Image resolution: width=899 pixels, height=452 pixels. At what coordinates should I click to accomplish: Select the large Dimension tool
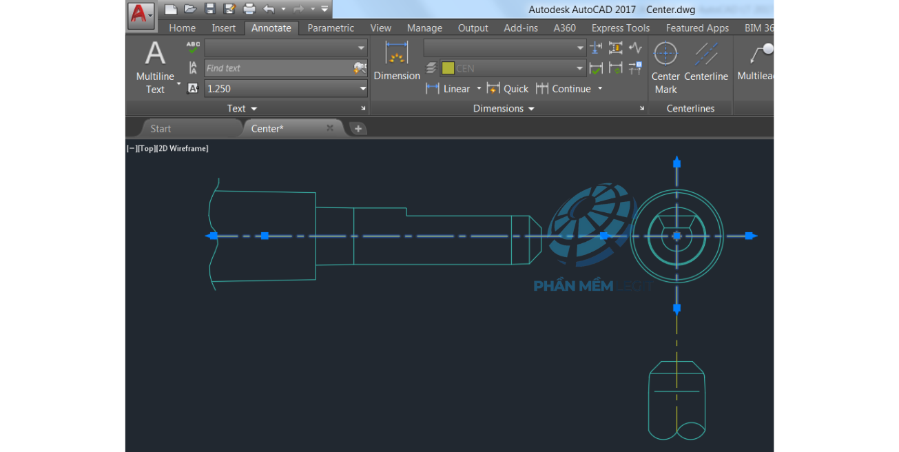pos(397,61)
